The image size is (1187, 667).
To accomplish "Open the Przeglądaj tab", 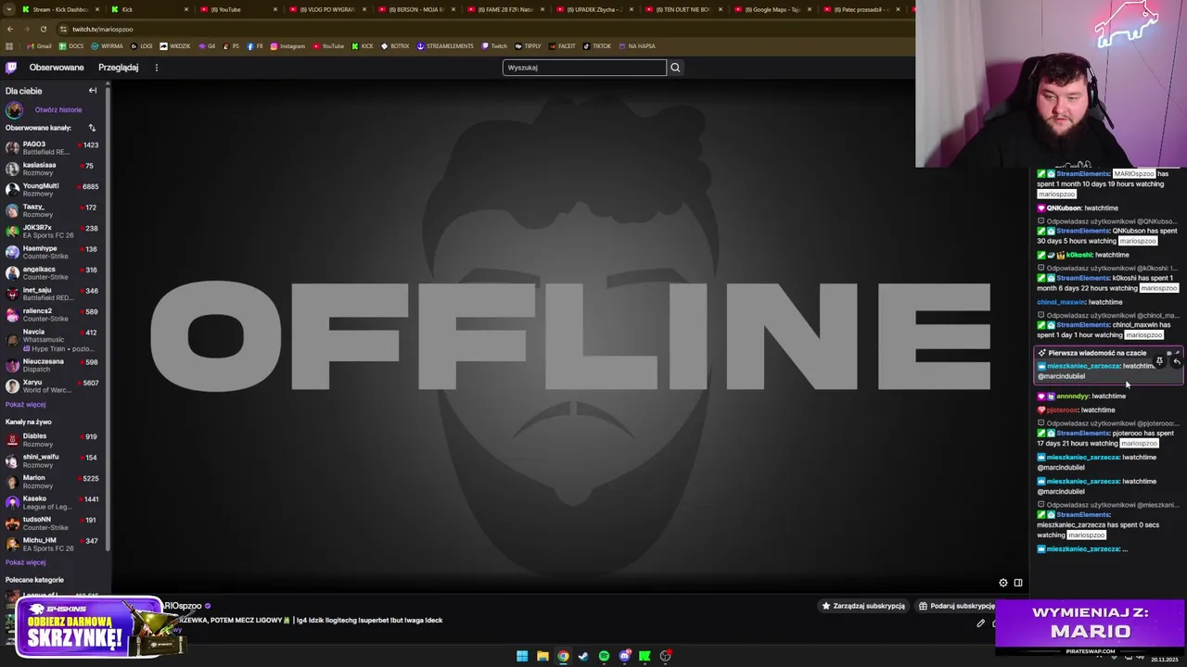I will pos(119,68).
